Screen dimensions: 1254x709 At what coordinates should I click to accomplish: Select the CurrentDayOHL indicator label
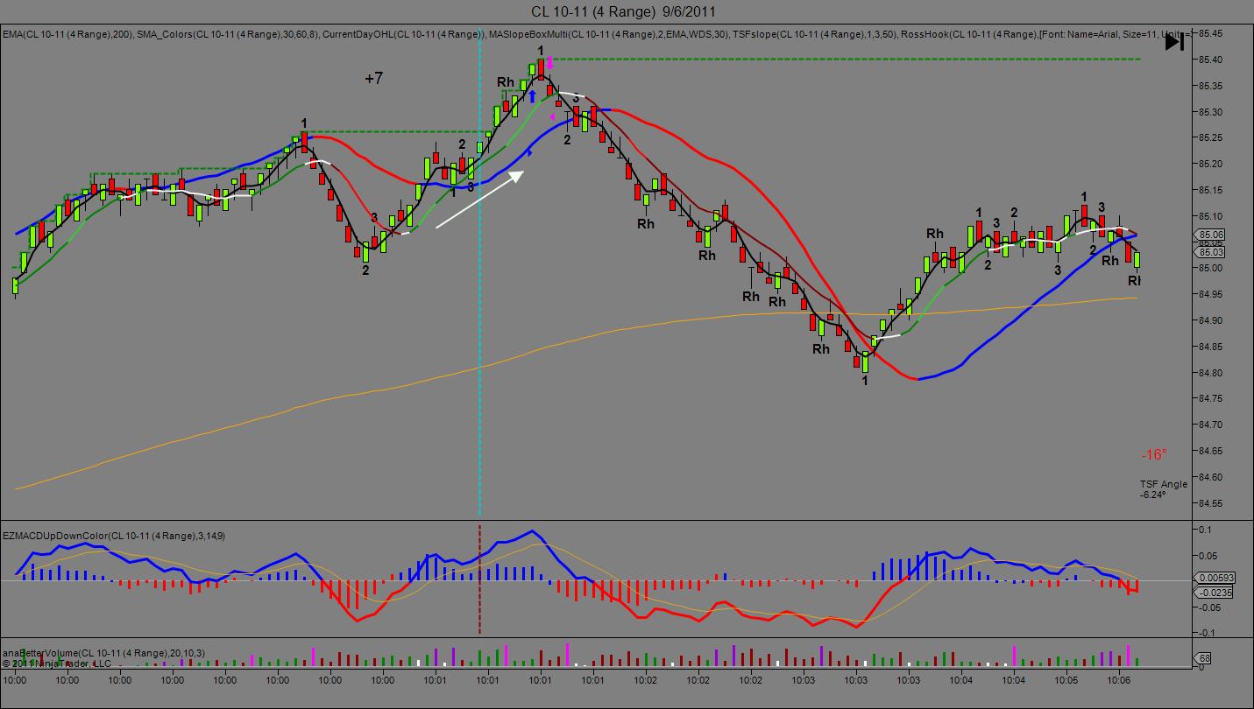click(x=405, y=34)
